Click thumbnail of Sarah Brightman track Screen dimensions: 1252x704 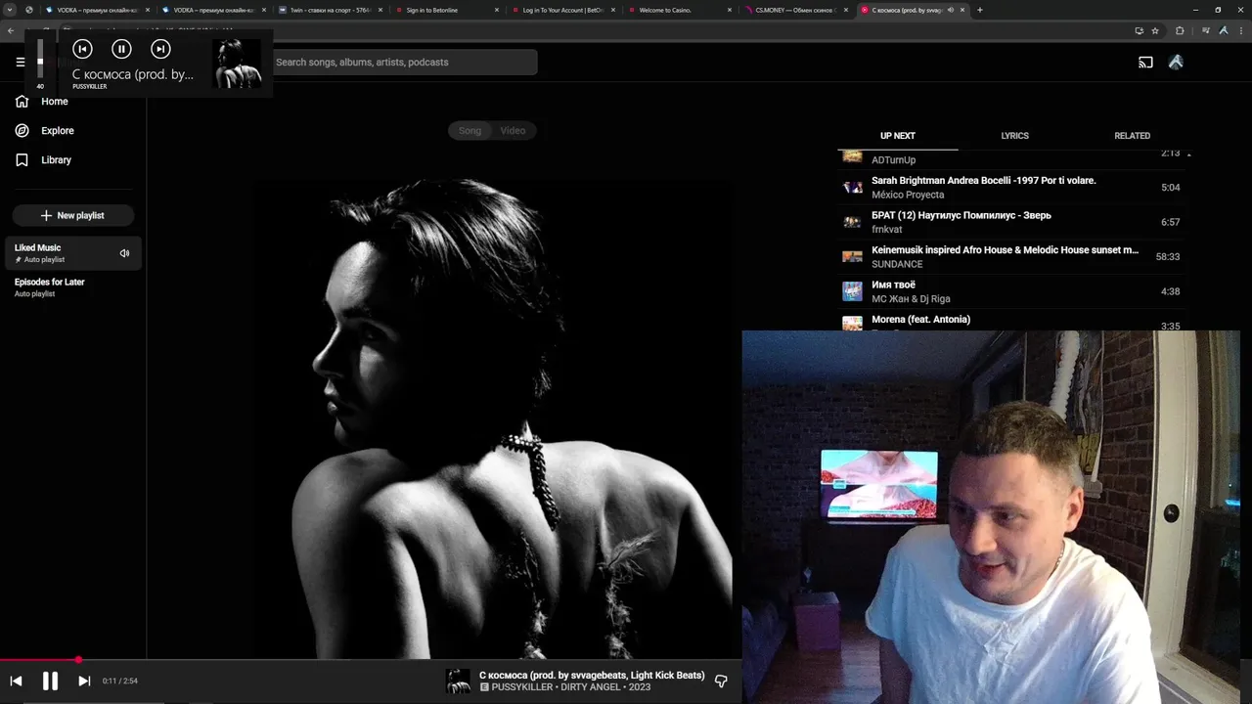click(x=853, y=188)
